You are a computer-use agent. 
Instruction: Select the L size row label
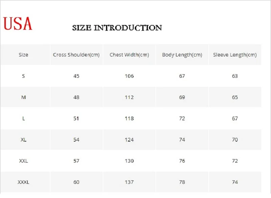[x=23, y=119]
